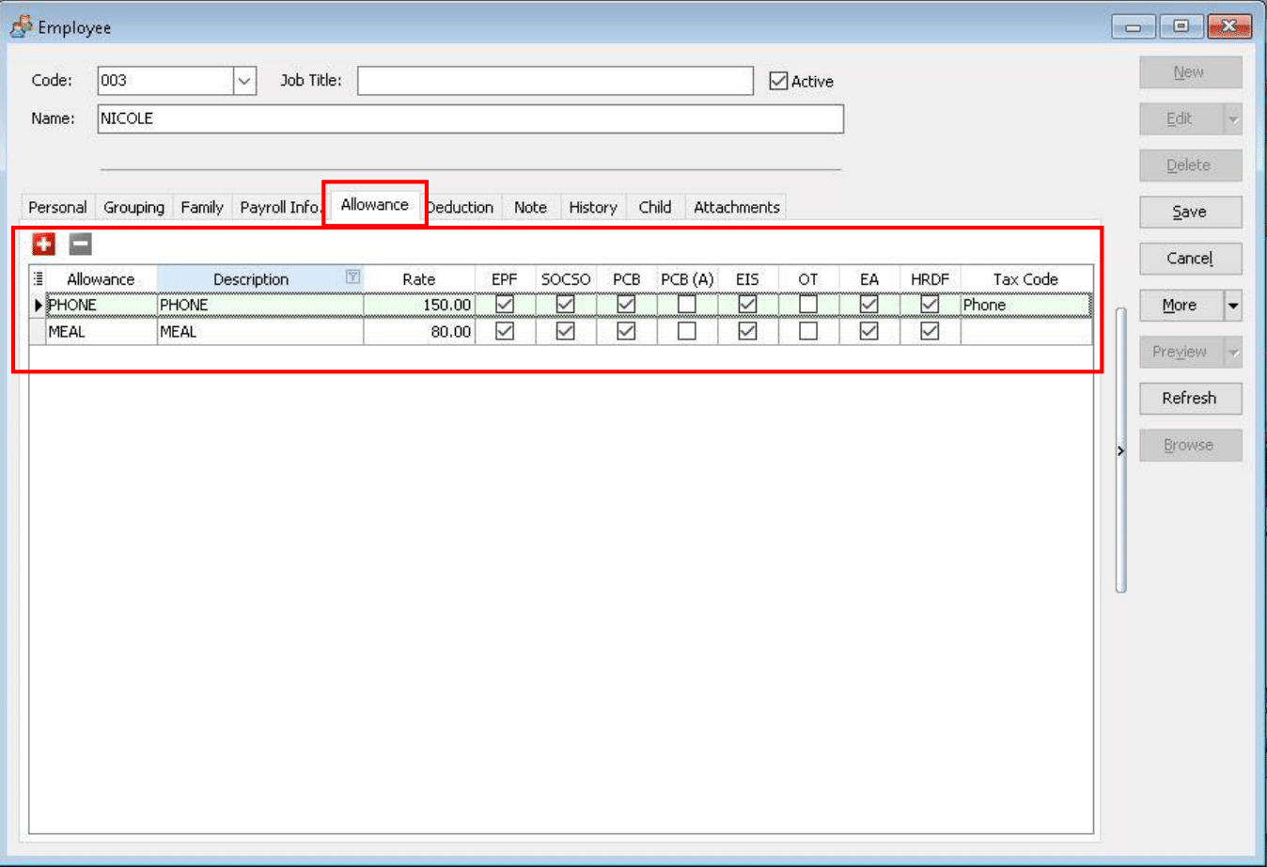
Task: Toggle EPF checkbox for PHONE allowance
Action: (x=505, y=305)
